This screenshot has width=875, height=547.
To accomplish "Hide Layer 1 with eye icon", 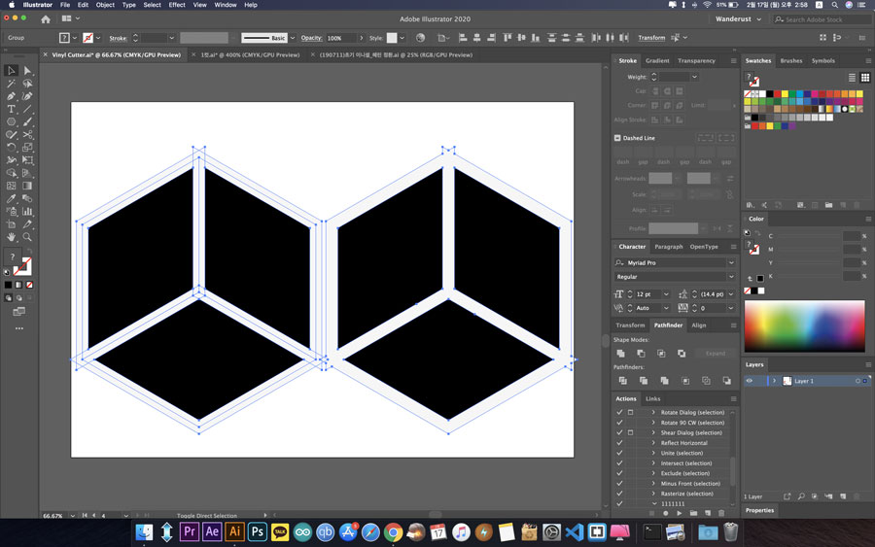I will (x=750, y=381).
